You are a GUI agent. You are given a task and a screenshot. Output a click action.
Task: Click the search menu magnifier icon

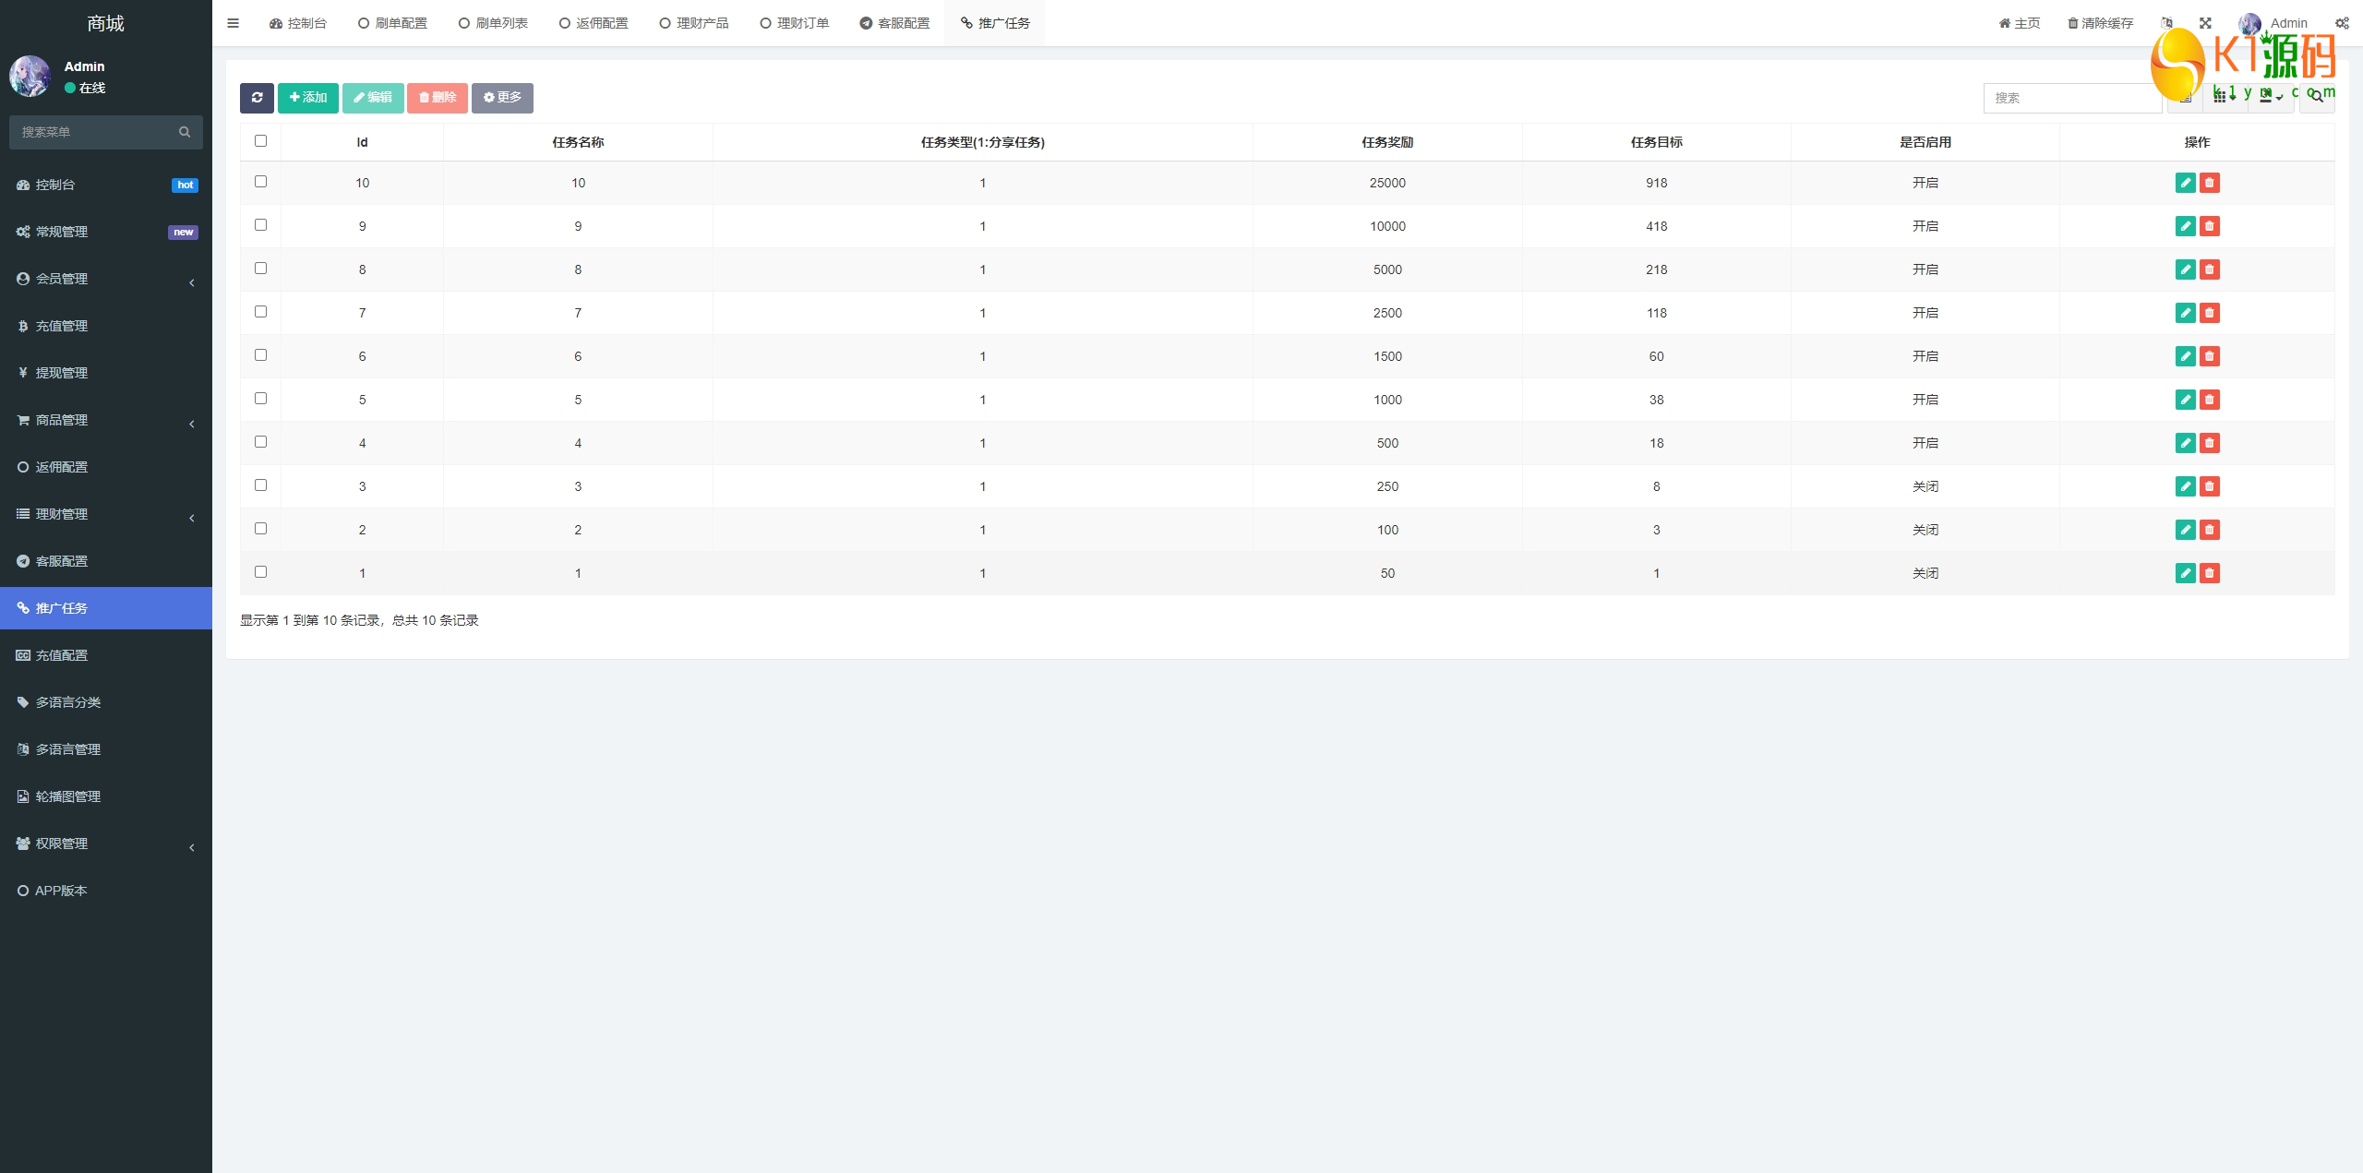(185, 132)
